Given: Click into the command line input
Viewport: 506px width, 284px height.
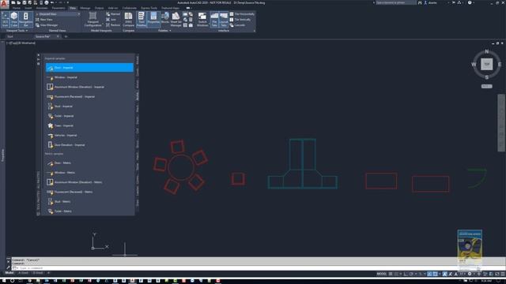Looking at the screenshot, I should click(259, 268).
